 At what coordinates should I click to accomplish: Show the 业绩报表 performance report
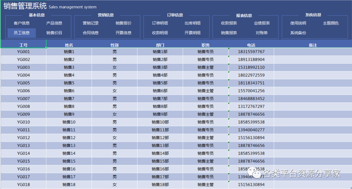[262, 23]
